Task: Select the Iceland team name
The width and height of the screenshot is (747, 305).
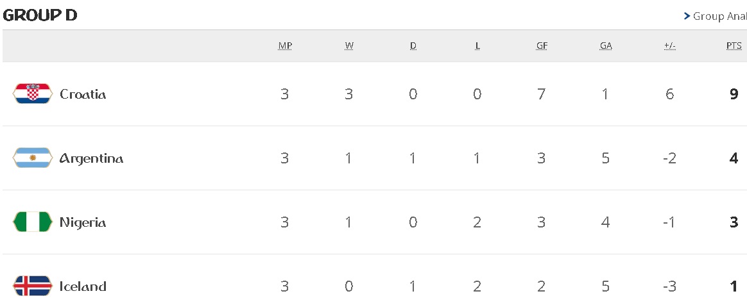Action: (x=83, y=286)
